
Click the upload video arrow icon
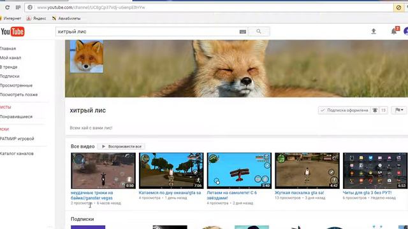(374, 31)
